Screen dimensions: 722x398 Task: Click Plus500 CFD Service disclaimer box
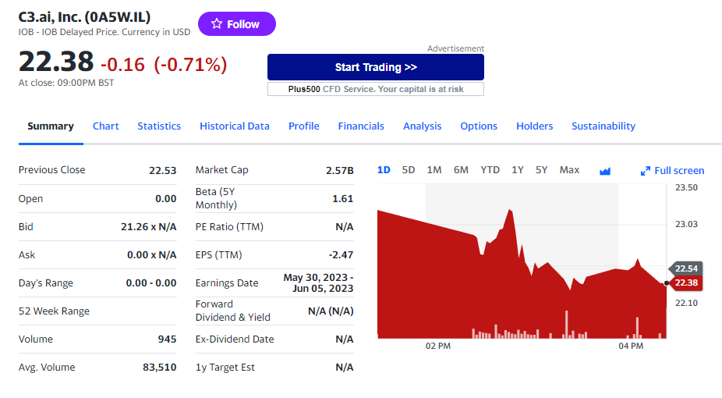tap(376, 90)
